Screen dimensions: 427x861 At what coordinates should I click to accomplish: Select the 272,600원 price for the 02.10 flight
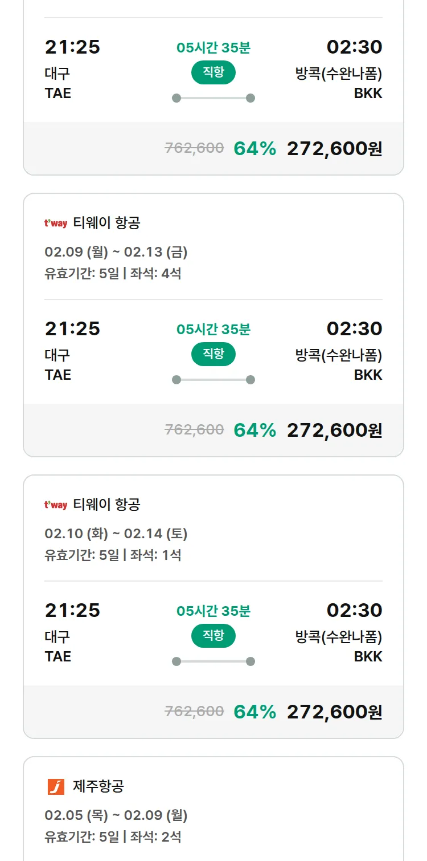tap(334, 712)
